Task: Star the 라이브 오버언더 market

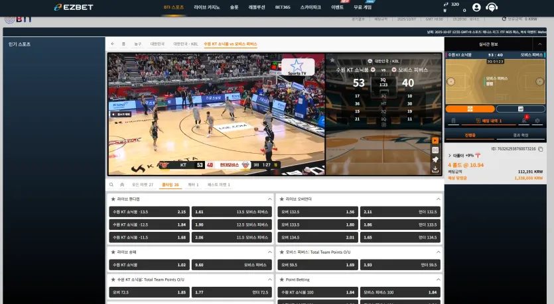Action: tap(281, 199)
